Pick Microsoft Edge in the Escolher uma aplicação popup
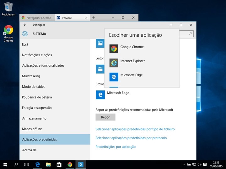Screen dimensions: 226x169 132,75
